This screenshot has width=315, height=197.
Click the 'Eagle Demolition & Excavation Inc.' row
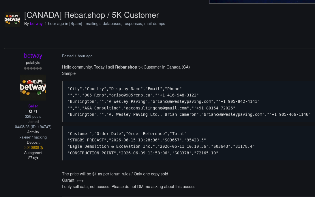(161, 146)
